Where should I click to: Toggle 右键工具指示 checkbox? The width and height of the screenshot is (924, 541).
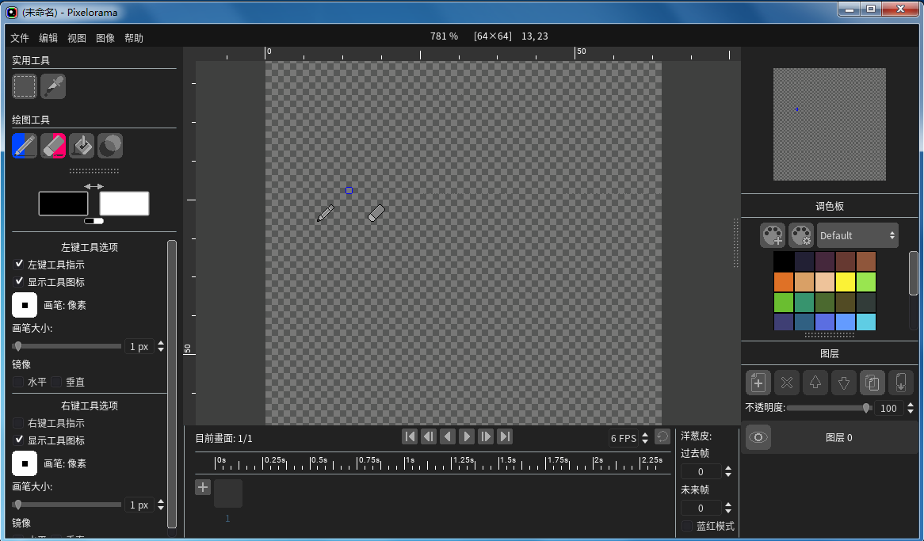pos(18,422)
